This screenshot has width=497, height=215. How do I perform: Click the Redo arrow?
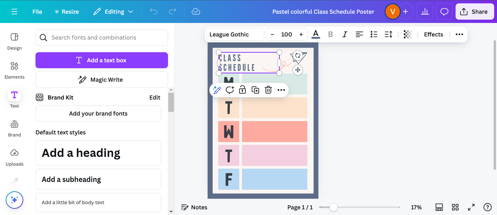coord(172,12)
